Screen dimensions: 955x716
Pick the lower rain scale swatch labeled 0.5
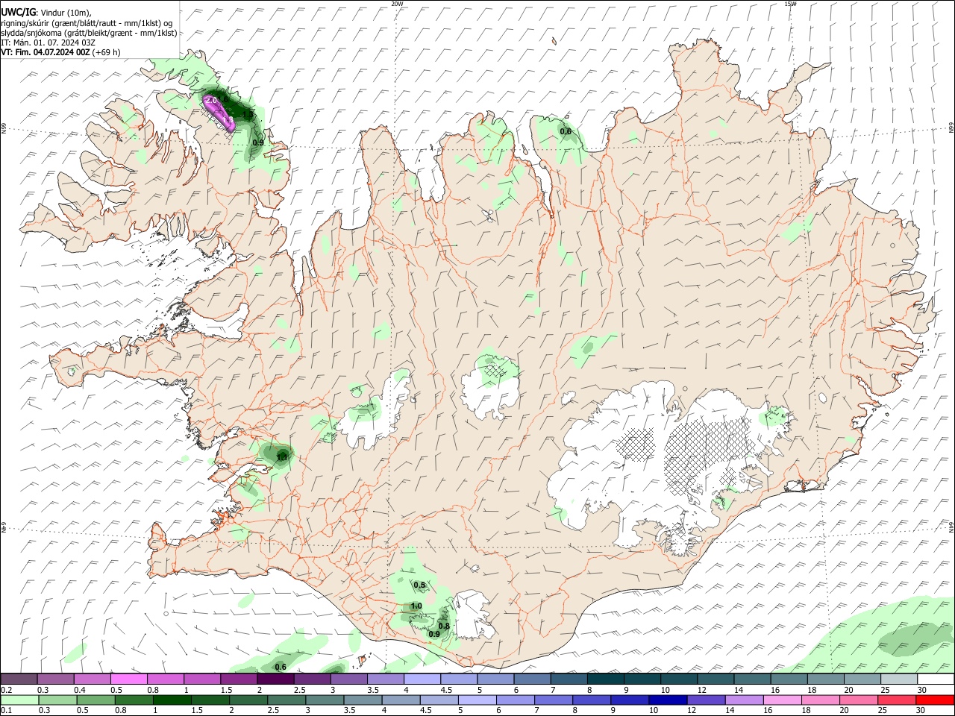point(95,700)
